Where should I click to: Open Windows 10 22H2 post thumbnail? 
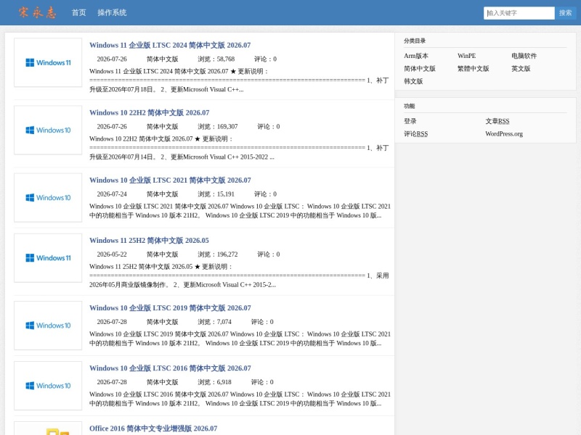pos(48,130)
